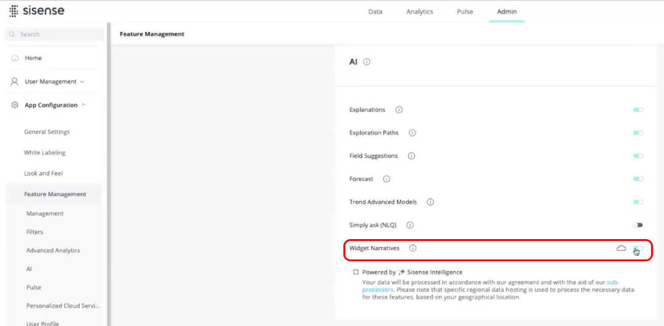Turn off the Forecast switch

638,179
